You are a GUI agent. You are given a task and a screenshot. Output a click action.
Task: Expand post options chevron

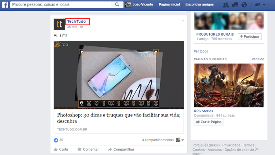pos(182,21)
